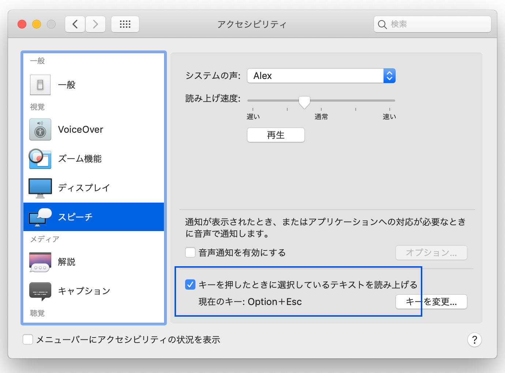505x373 pixels.
Task: Click the 通常 slider label
Action: [x=321, y=117]
